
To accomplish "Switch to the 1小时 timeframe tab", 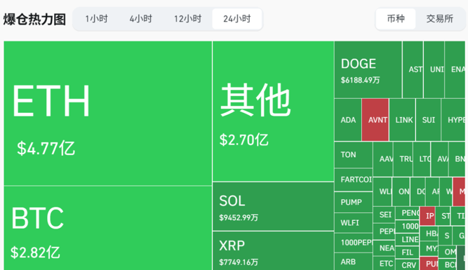I will [96, 19].
